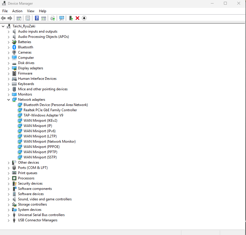The image size is (246, 235).
Task: Select WAN Miniport (IKEv2)
Action: click(x=40, y=120)
